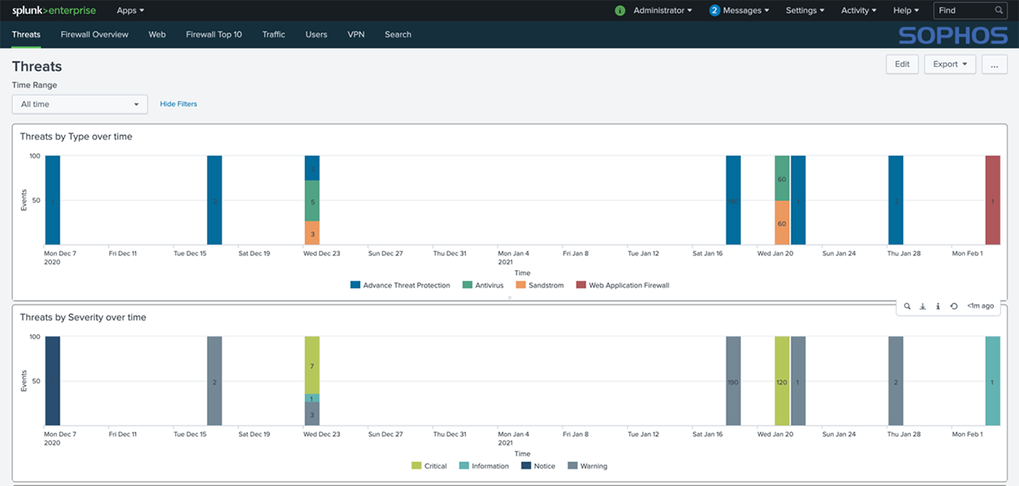This screenshot has width=1019, height=486.
Task: Toggle Critical severity legend item
Action: 430,466
